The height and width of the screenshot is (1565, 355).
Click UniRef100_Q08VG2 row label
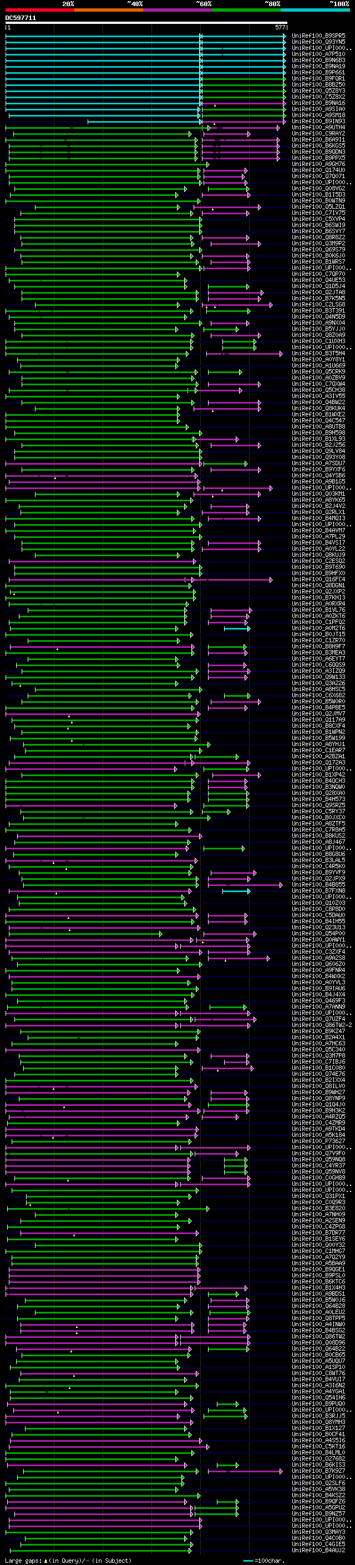point(318,188)
